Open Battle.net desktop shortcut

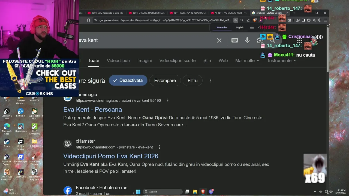point(20,112)
